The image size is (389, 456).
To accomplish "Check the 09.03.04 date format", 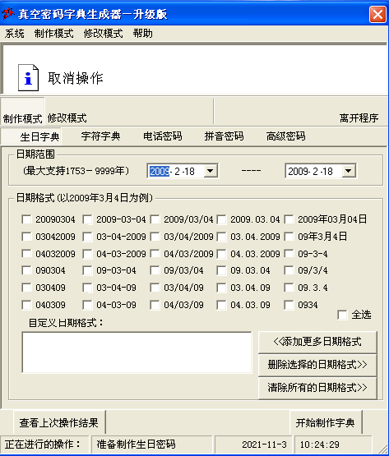I will pyautogui.click(x=221, y=270).
